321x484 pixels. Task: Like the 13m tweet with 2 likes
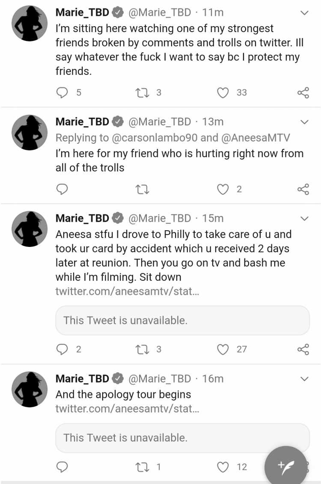(x=223, y=189)
